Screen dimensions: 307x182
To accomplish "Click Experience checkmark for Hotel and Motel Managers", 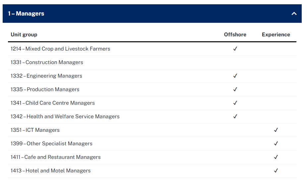I will point(276,171).
